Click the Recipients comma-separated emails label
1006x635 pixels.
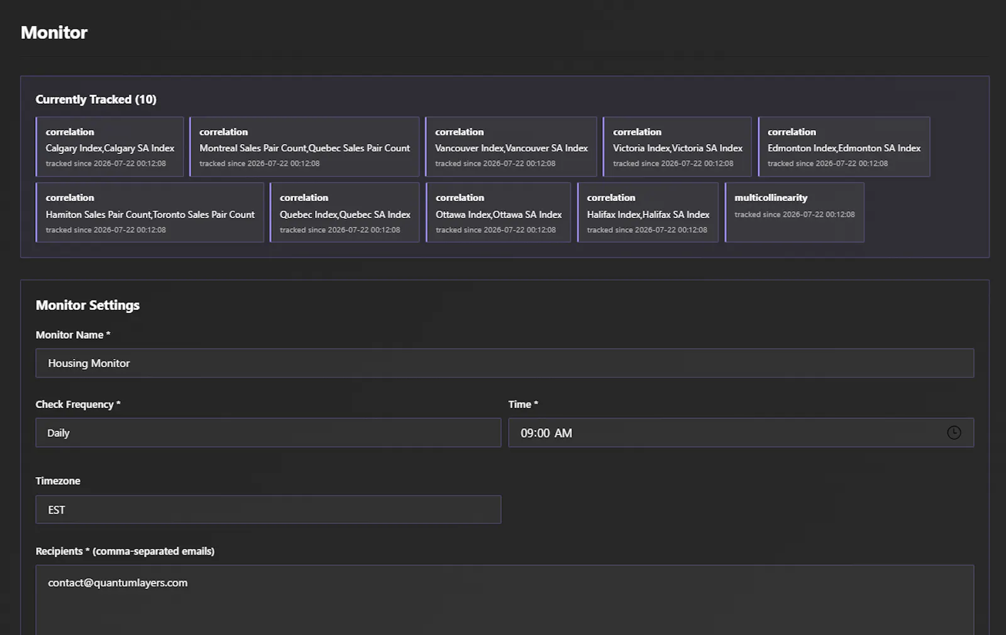click(x=125, y=551)
